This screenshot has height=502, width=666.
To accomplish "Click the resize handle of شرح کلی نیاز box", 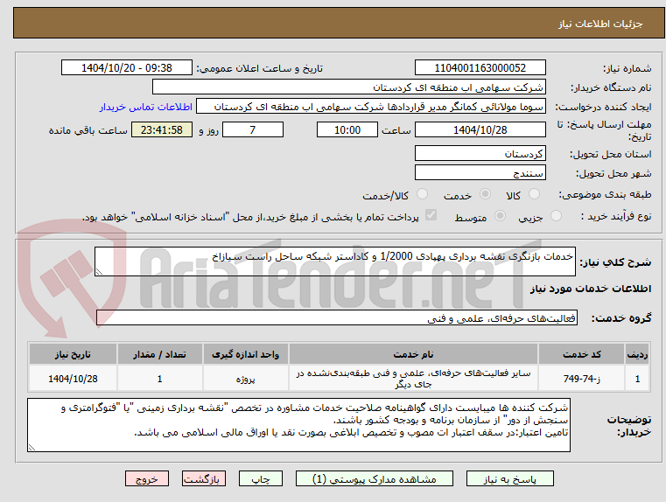I will click(x=99, y=272).
